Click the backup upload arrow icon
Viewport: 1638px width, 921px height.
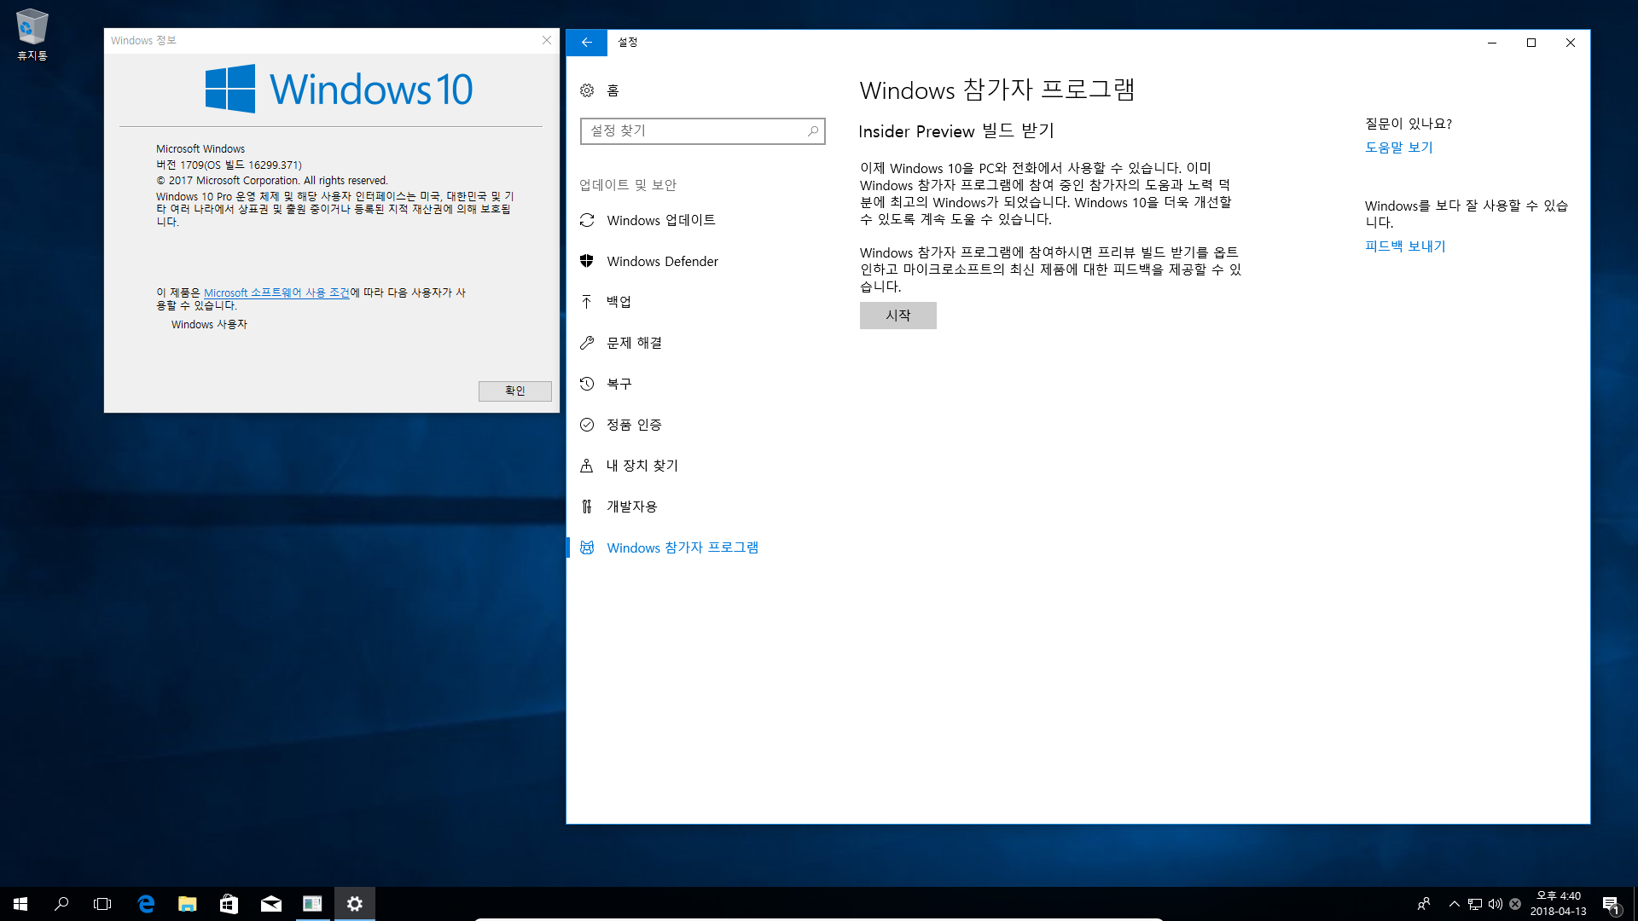click(x=587, y=302)
